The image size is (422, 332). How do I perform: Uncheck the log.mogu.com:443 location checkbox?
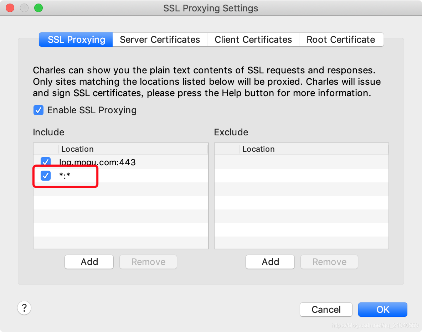point(46,162)
